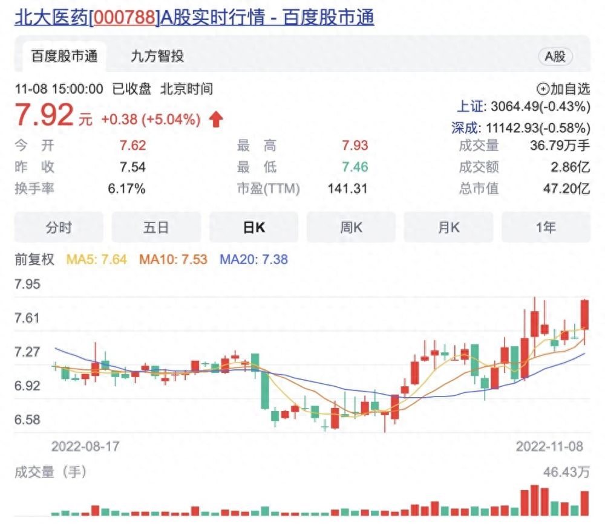Switch to the 周K weekly chart

click(x=351, y=228)
